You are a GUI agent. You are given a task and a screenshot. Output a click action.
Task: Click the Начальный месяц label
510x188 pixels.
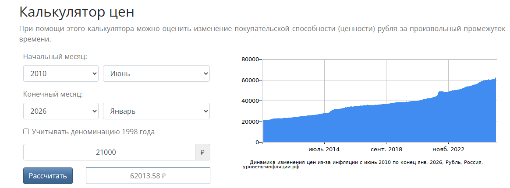pyautogui.click(x=55, y=56)
